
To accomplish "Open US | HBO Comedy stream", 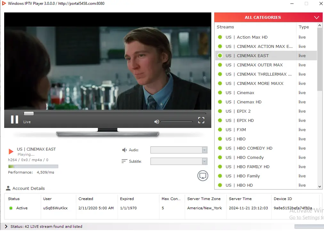I will point(266,158).
